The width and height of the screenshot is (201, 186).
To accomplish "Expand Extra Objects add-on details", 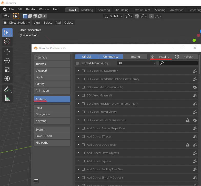I will (x=78, y=153).
